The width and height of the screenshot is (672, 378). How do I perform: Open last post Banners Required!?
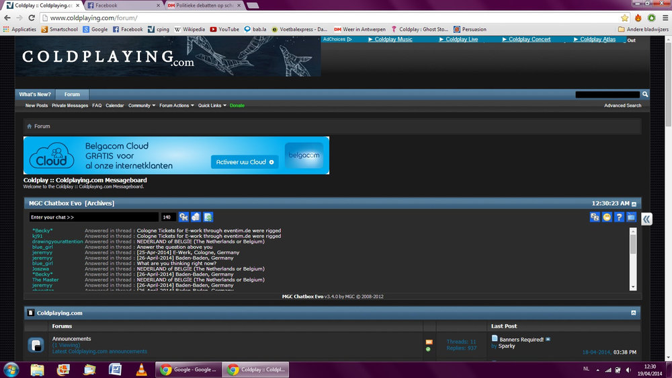click(521, 340)
